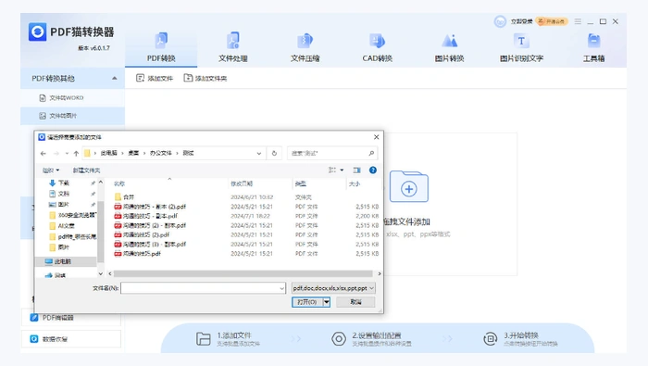The image size is (648, 366).
Task: Select the file '沟通的技巧 - 副本 (2).pdf'
Action: pyautogui.click(x=150, y=207)
